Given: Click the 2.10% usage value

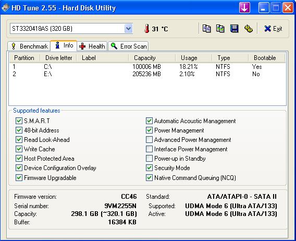Looking at the screenshot, I should pos(187,74).
